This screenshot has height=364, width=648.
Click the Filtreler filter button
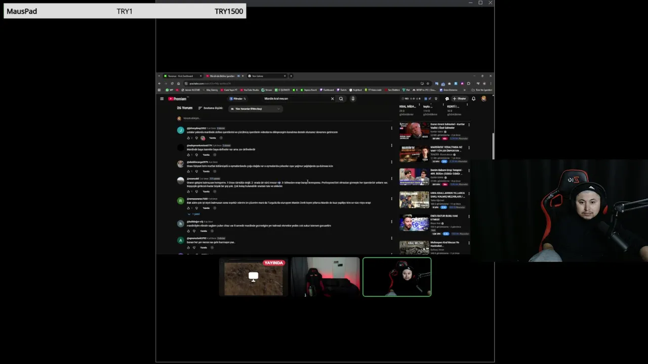click(237, 99)
